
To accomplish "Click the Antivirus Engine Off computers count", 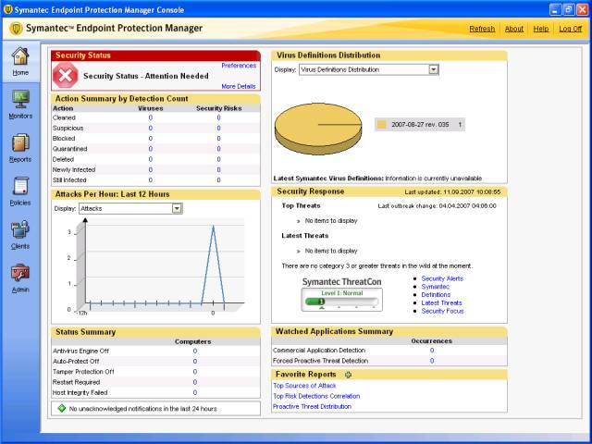I will pos(195,351).
